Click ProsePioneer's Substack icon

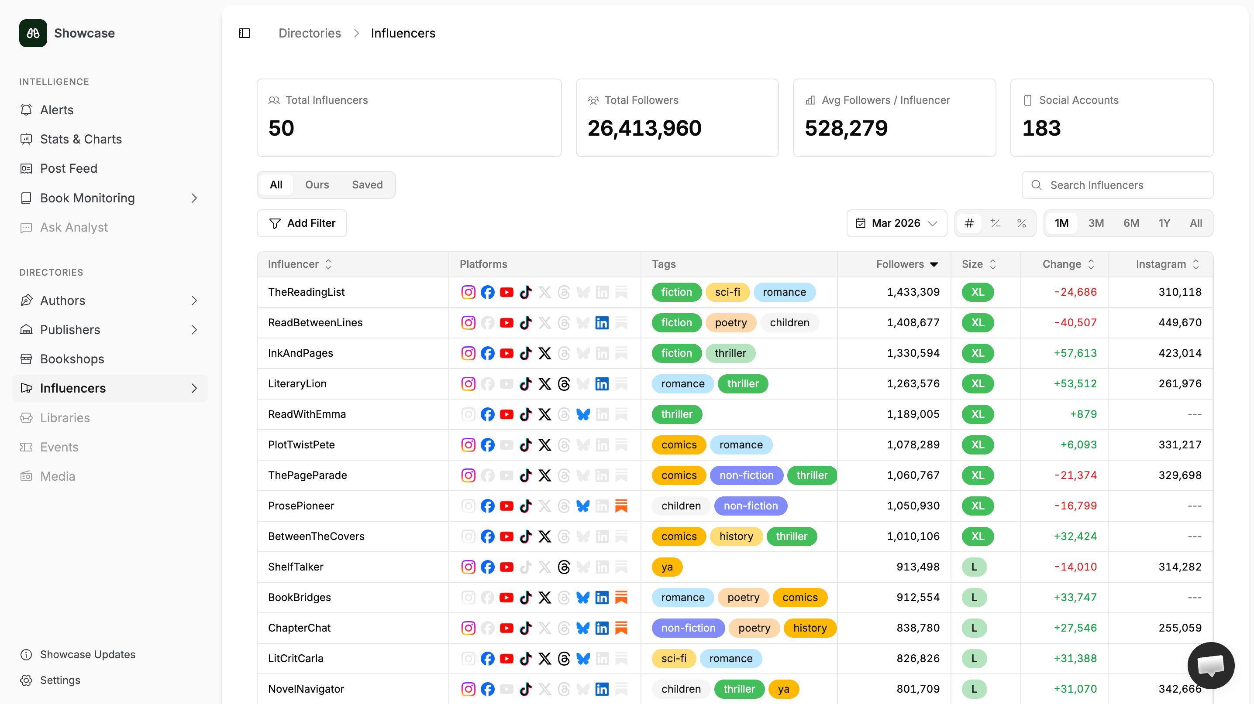[621, 506]
